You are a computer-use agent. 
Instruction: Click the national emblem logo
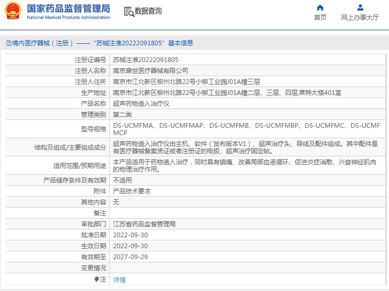14,11
